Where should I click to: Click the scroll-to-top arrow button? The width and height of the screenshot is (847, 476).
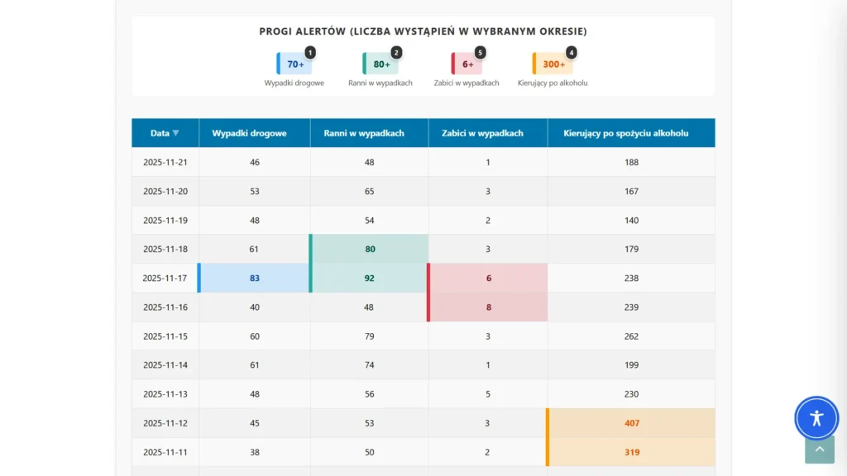pos(819,450)
